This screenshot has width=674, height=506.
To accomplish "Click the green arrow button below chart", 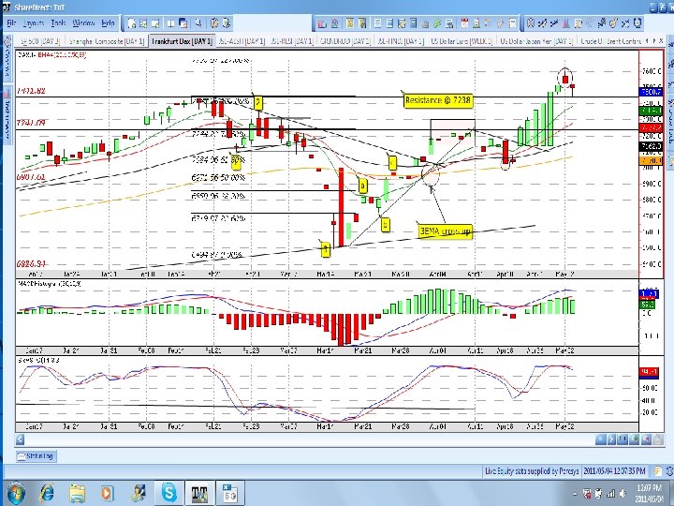I will coord(635,439).
